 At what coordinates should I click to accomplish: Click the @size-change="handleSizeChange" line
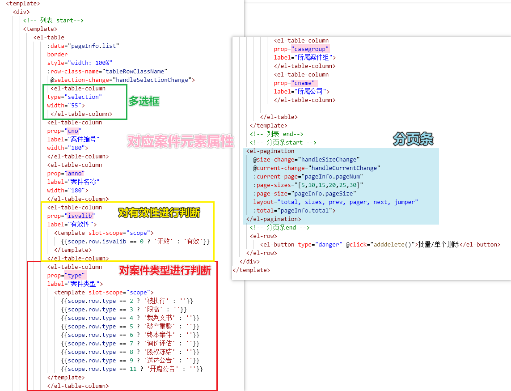click(x=306, y=159)
